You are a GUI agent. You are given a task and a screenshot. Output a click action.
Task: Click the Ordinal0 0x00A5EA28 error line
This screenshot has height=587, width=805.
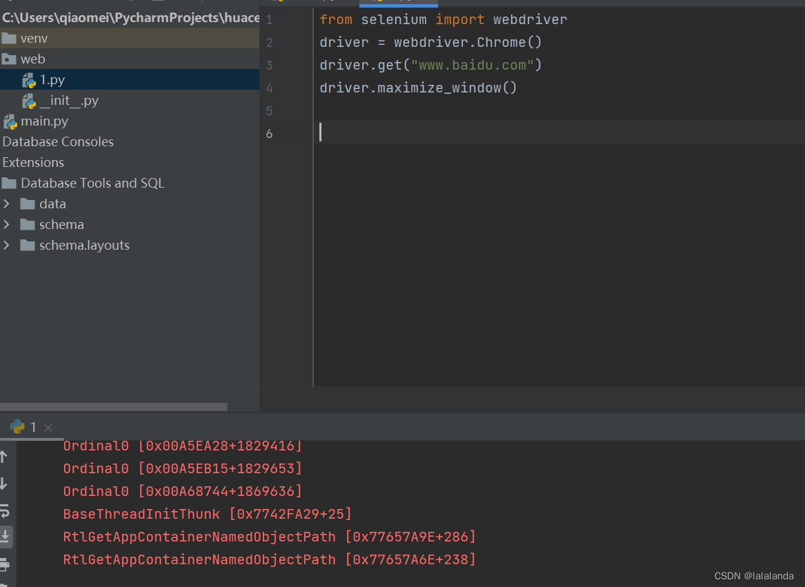(182, 446)
